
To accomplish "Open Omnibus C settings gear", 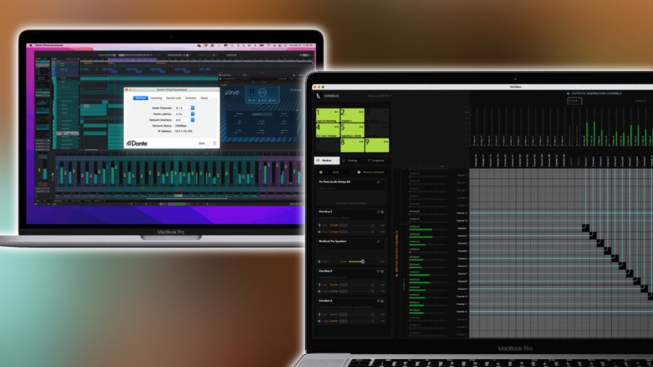I will pos(382,212).
